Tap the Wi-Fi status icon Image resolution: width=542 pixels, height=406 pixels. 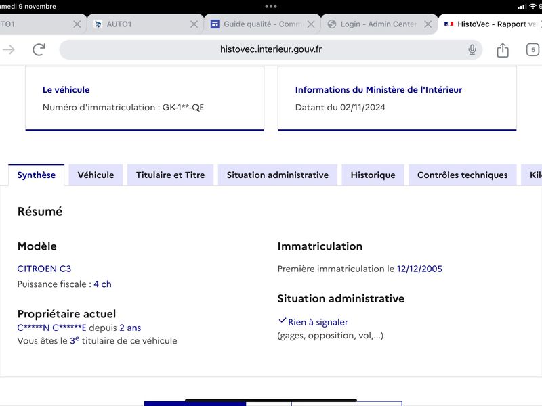pyautogui.click(x=533, y=7)
